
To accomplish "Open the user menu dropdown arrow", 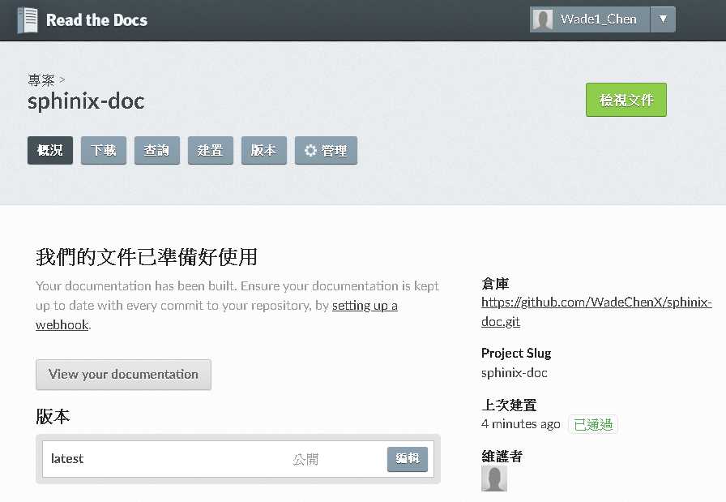I will pyautogui.click(x=663, y=19).
